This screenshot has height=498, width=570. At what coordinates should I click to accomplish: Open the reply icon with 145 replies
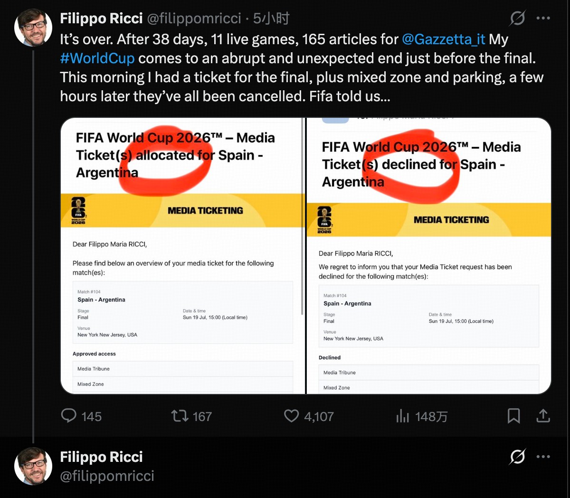coord(69,416)
